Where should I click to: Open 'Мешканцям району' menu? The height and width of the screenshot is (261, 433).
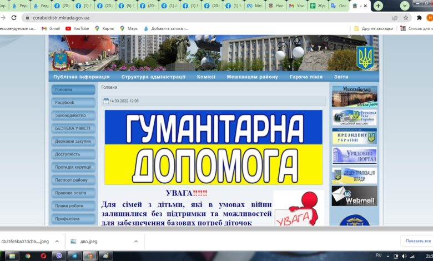pos(253,77)
